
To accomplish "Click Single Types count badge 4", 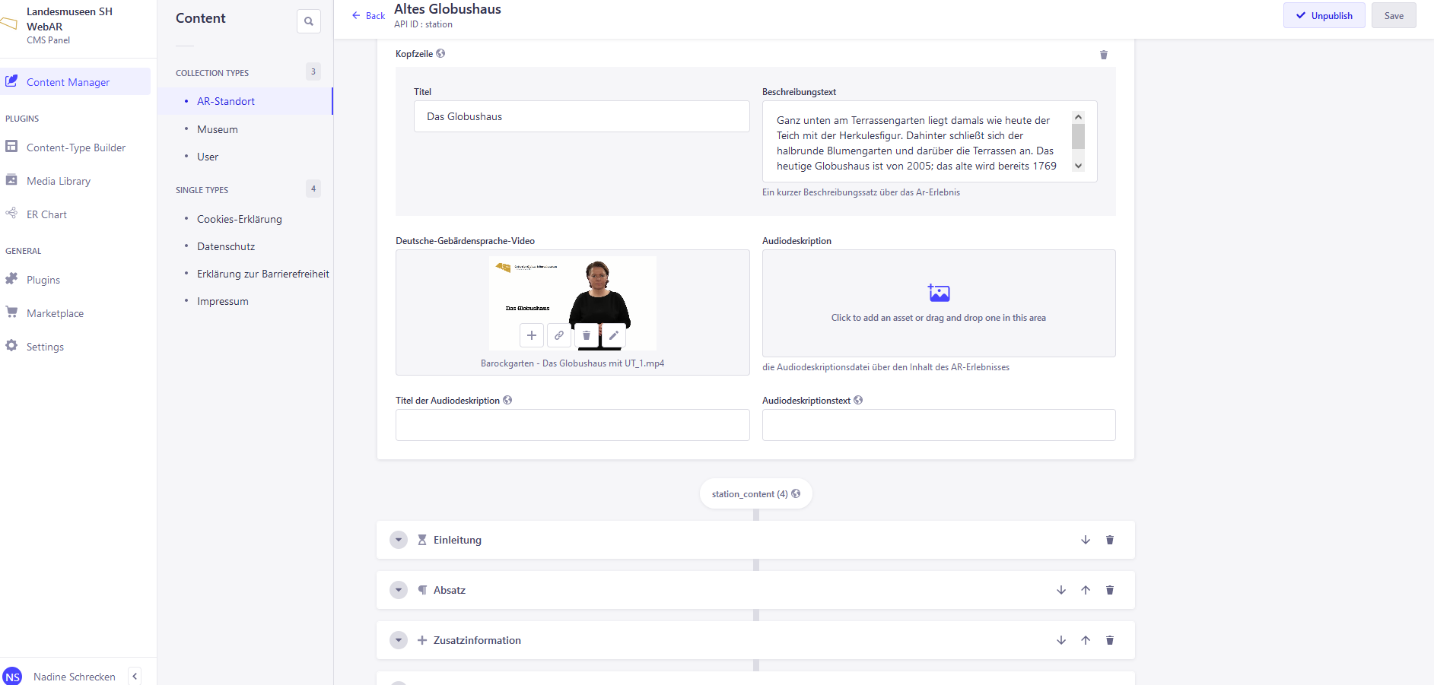I will point(313,189).
